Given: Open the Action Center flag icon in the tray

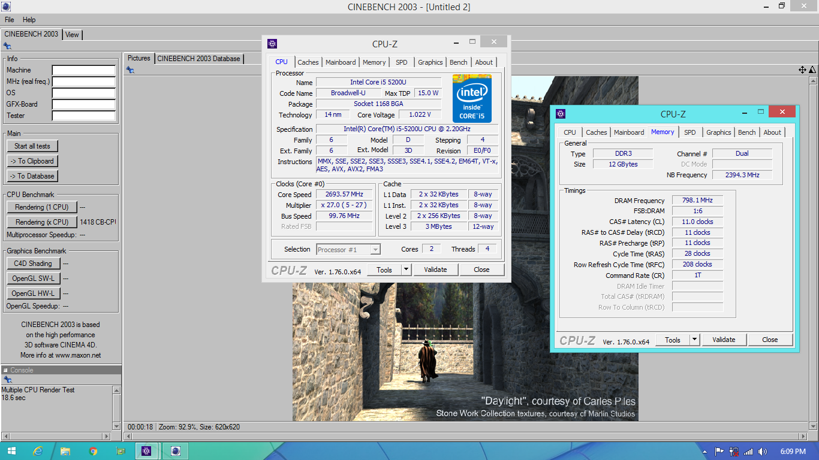Looking at the screenshot, I should (x=719, y=452).
